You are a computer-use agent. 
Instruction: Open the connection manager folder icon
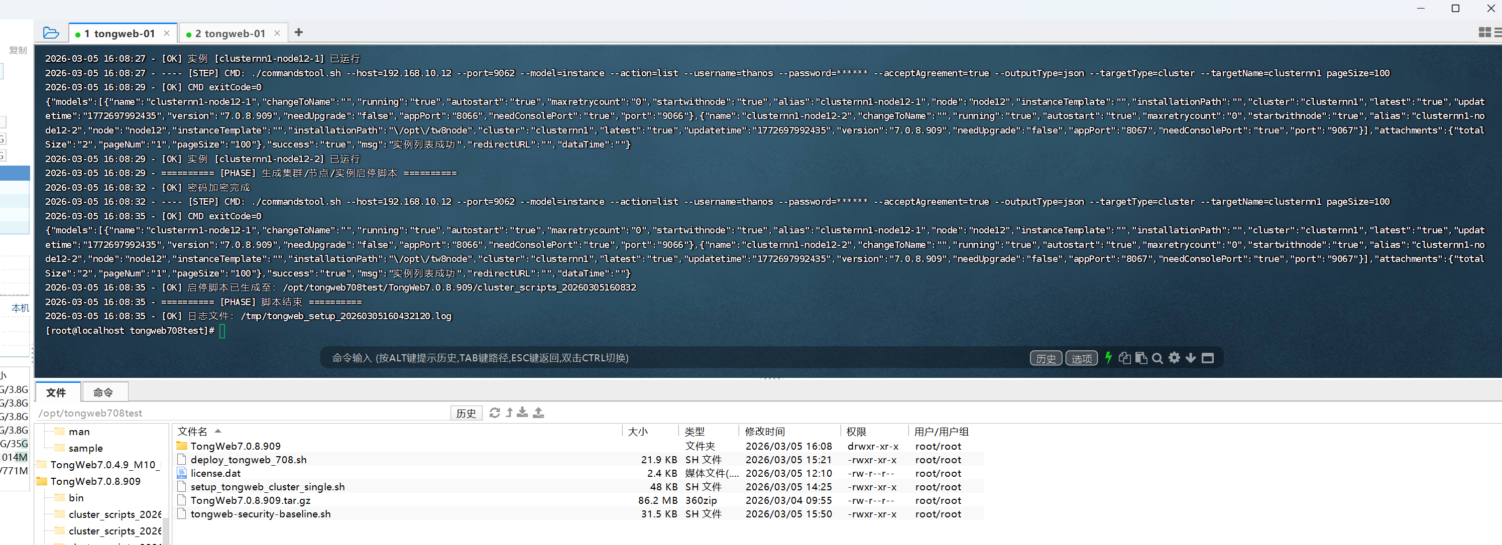point(51,33)
